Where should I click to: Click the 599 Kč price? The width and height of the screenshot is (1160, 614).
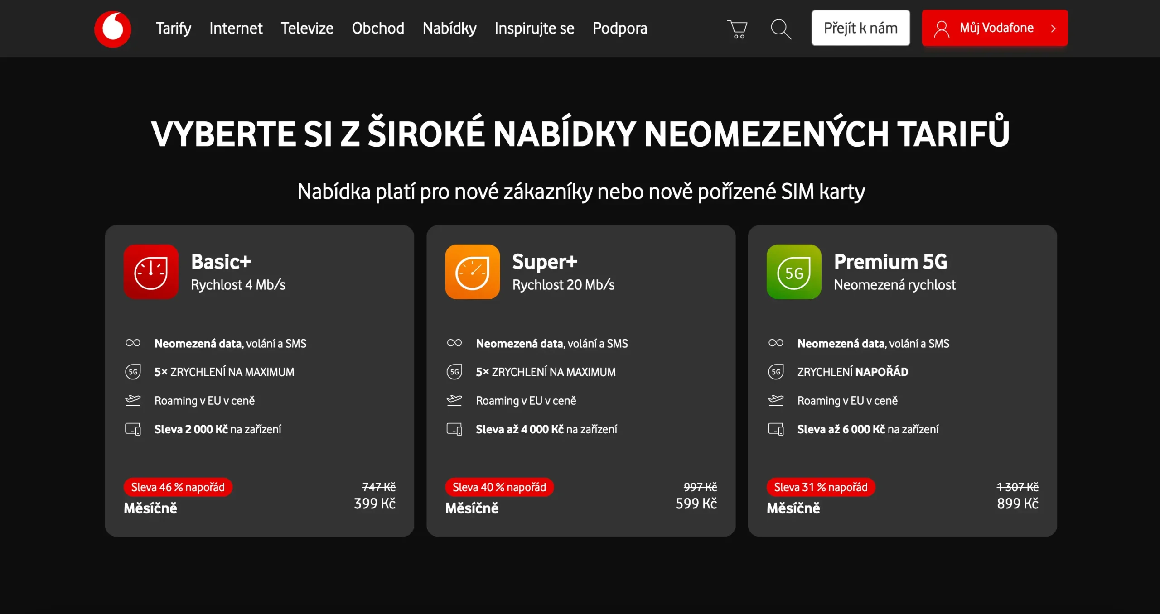tap(696, 504)
